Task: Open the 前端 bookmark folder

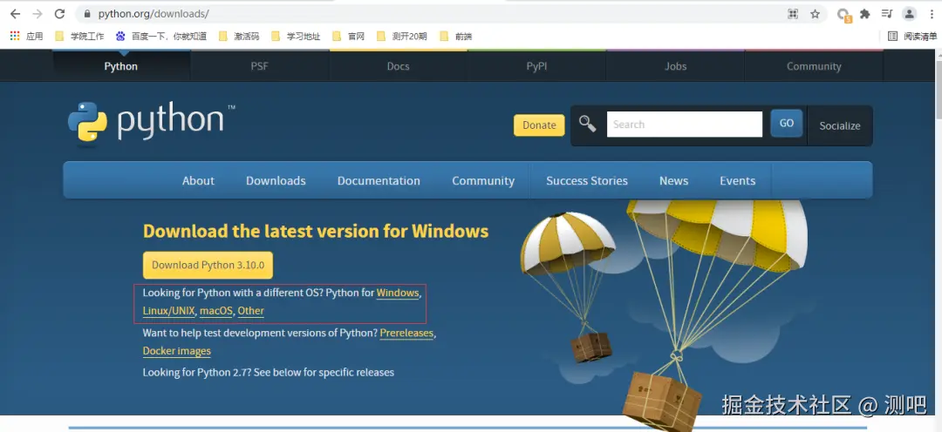Action: click(x=456, y=36)
